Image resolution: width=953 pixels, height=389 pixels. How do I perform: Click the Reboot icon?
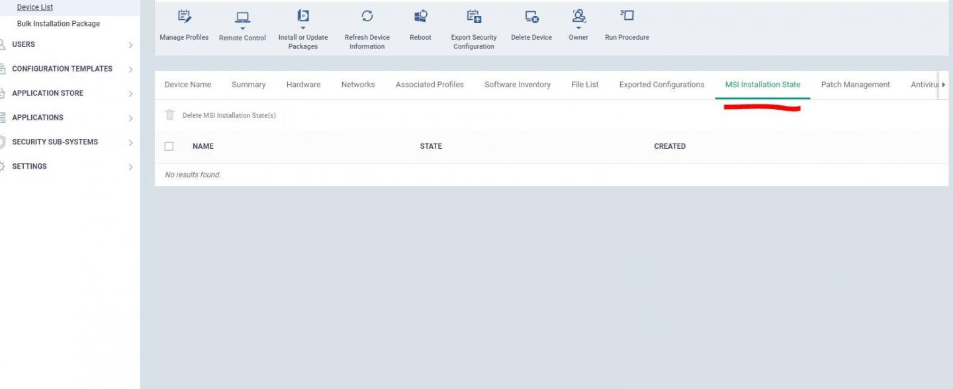(420, 16)
